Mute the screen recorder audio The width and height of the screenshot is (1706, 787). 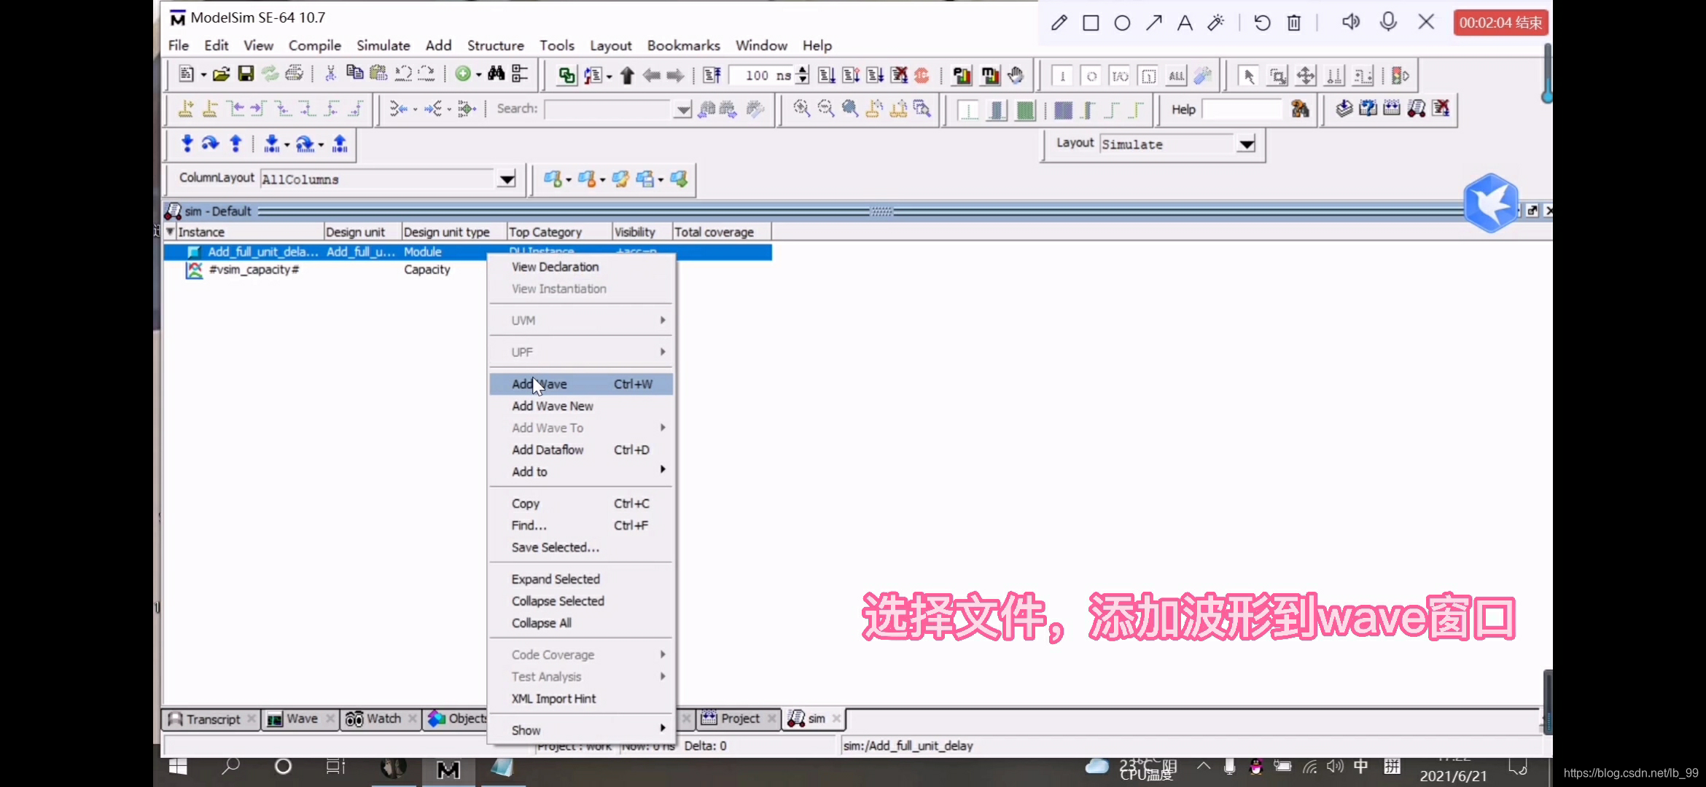pyautogui.click(x=1350, y=22)
